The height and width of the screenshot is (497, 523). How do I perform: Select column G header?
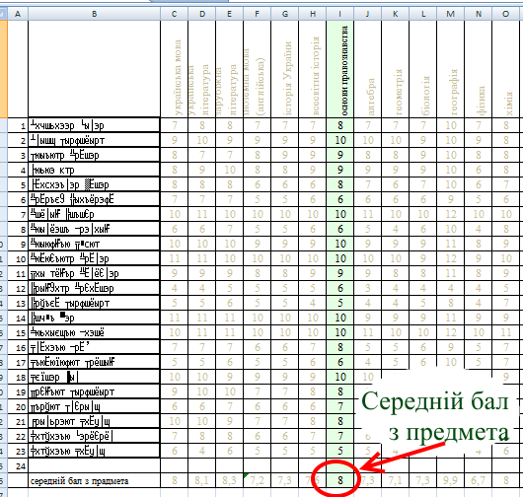click(x=285, y=14)
